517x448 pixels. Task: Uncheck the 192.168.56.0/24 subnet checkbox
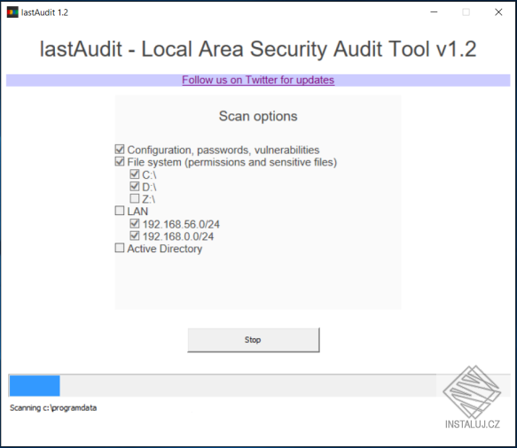pyautogui.click(x=135, y=224)
